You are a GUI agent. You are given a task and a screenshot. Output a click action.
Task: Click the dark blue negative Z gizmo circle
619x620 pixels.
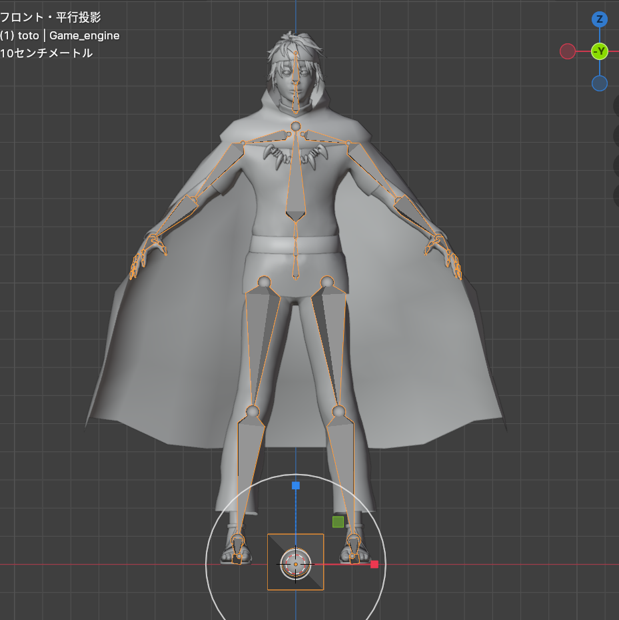click(x=599, y=83)
